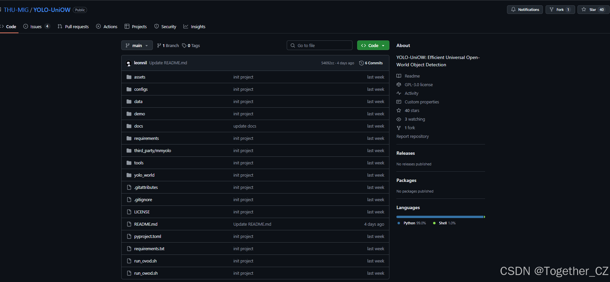Open the main branch dropdown
The image size is (610, 282).
pyautogui.click(x=137, y=45)
